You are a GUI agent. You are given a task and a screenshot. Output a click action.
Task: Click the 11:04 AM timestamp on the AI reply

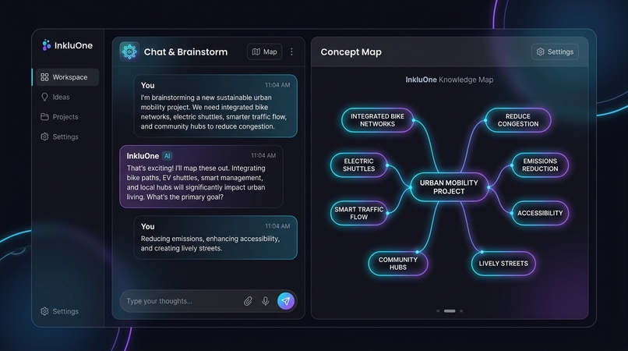(263, 156)
